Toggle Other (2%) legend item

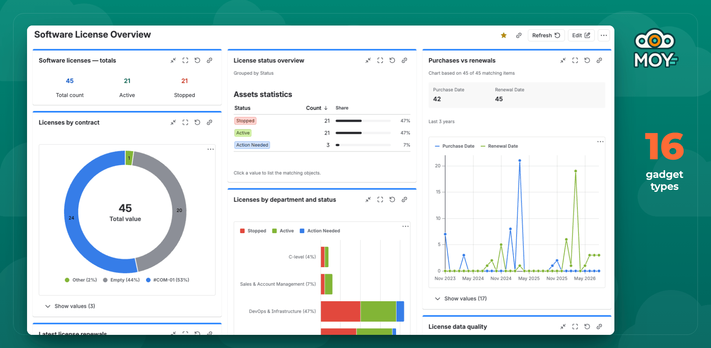pos(81,280)
